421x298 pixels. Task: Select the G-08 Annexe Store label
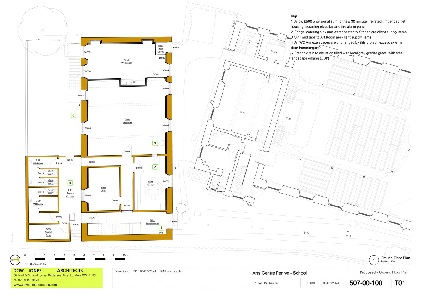(48, 232)
